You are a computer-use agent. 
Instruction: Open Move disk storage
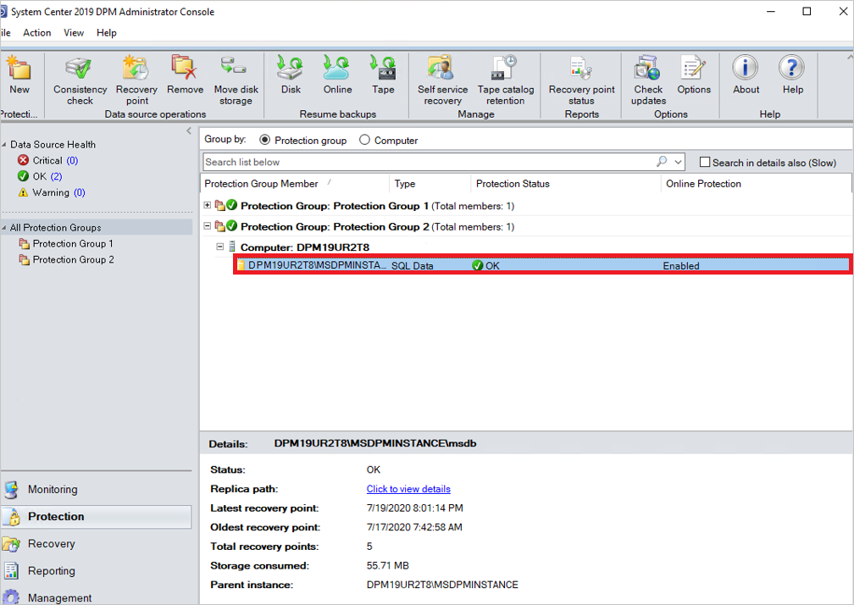click(235, 76)
